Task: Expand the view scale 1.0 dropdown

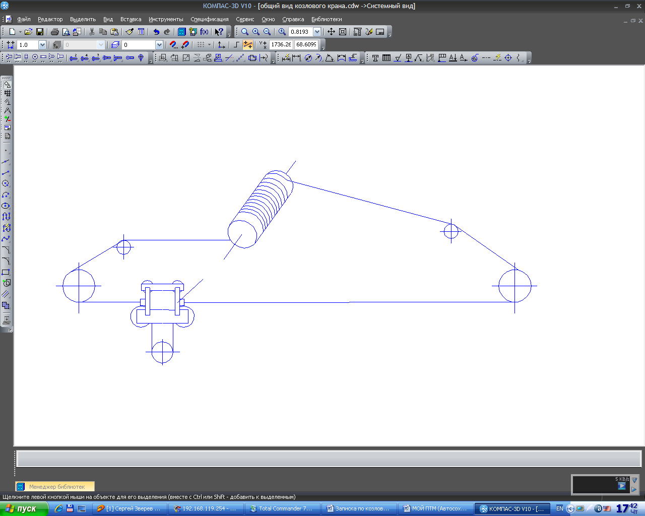Action: tap(42, 45)
